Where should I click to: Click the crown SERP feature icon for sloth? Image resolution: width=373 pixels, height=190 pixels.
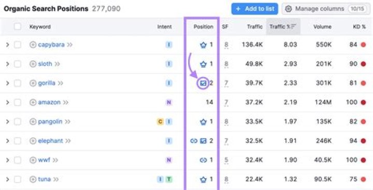click(x=203, y=64)
